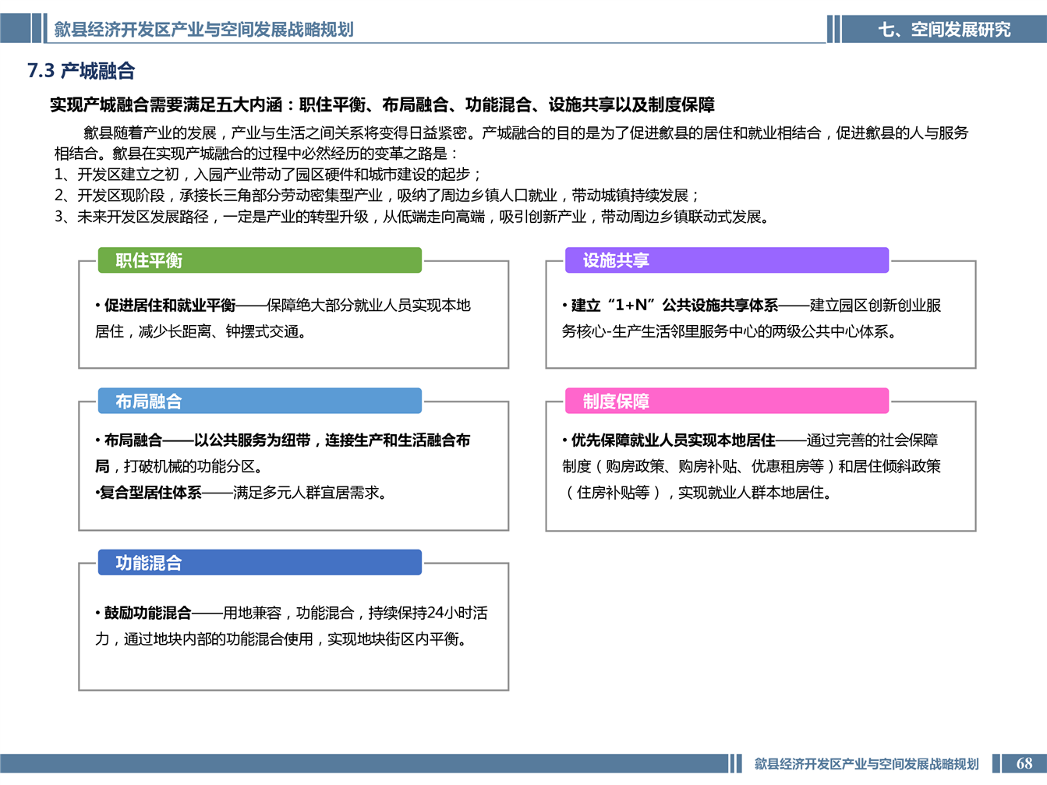Click list item 3 beginning 未来开发区发展路径
Screen dimensions: 1047x785
pyautogui.click(x=413, y=217)
